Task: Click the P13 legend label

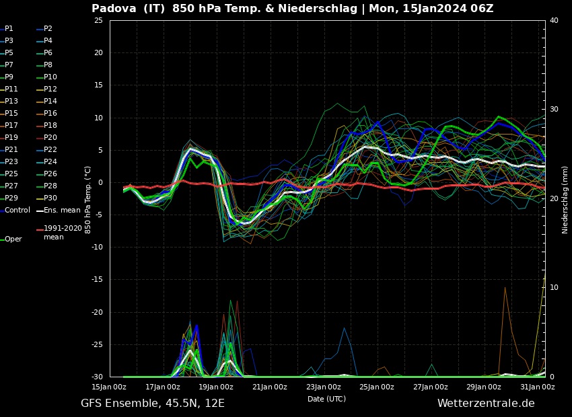Action: click(11, 101)
